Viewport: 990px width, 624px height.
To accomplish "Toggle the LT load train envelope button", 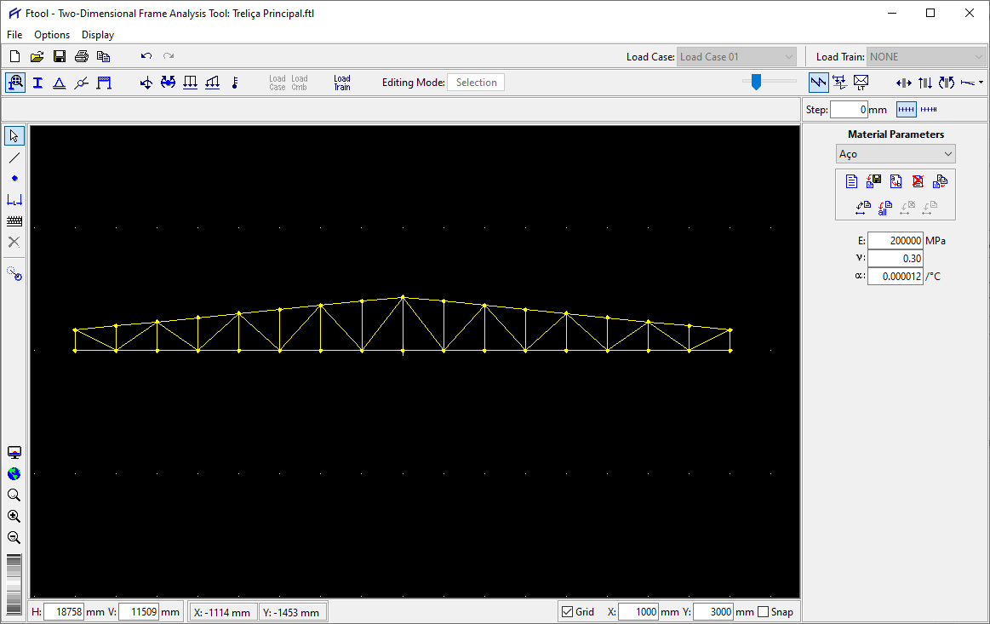I will point(861,82).
